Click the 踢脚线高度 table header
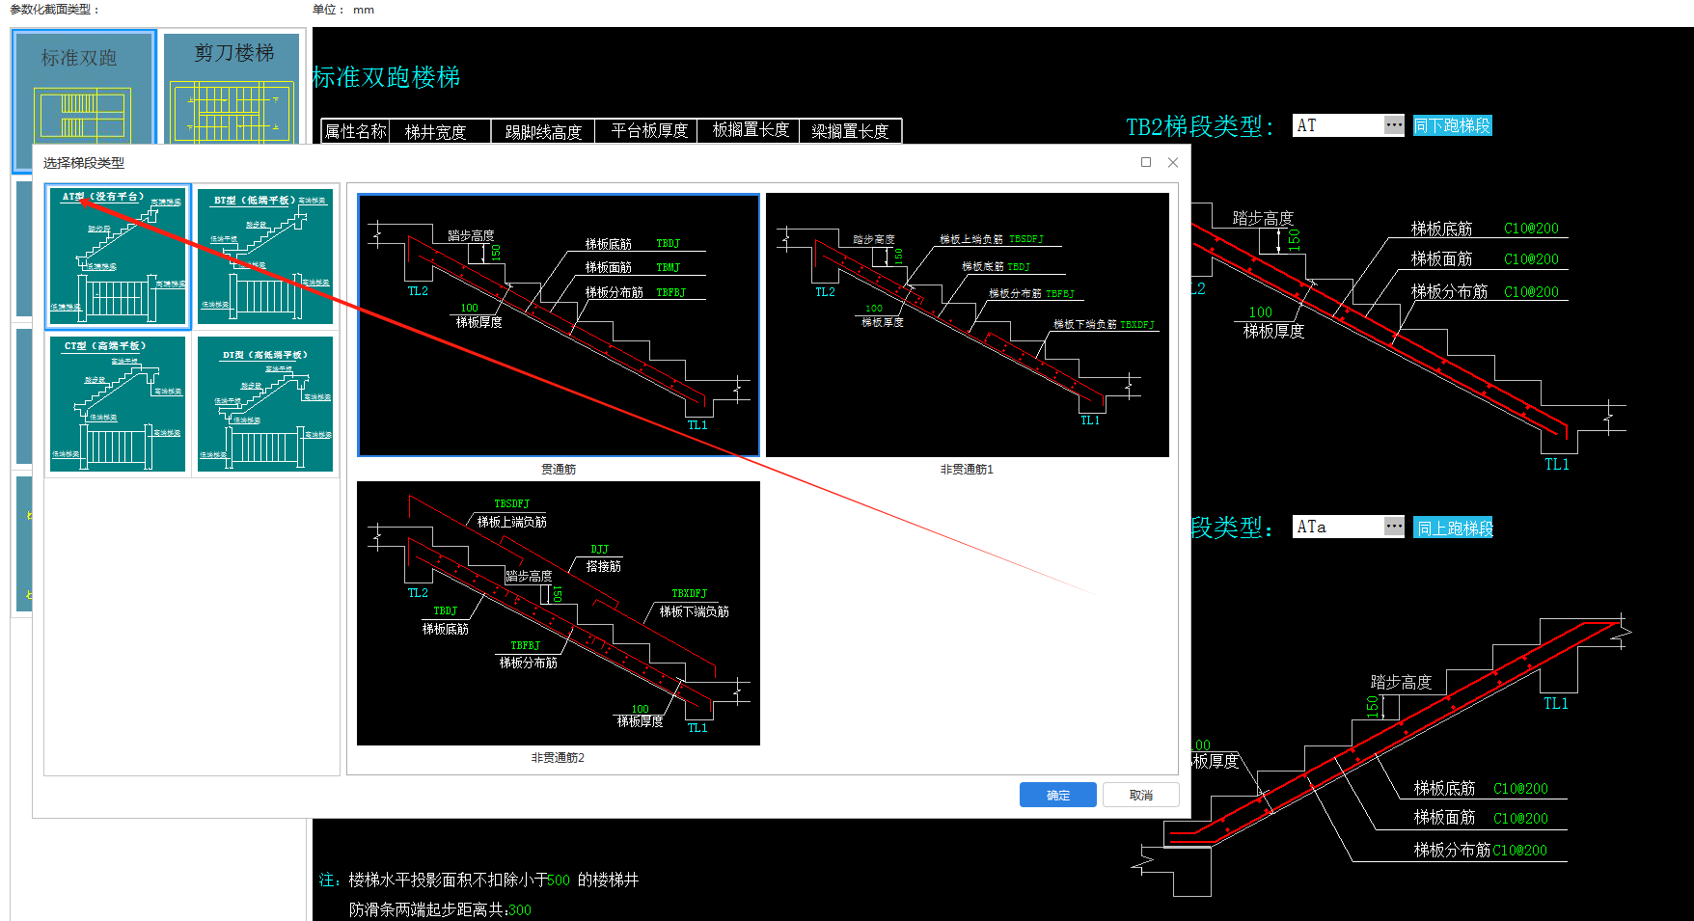 543,131
